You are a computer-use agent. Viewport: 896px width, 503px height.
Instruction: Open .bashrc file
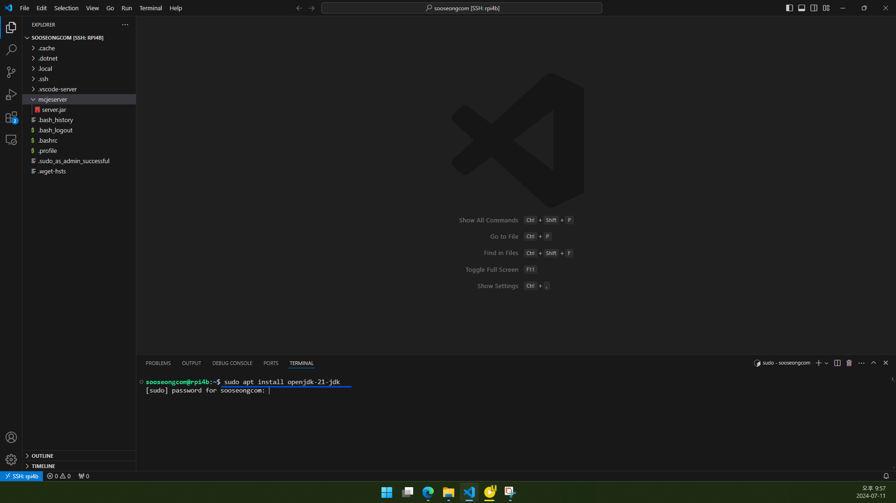[x=79, y=140]
